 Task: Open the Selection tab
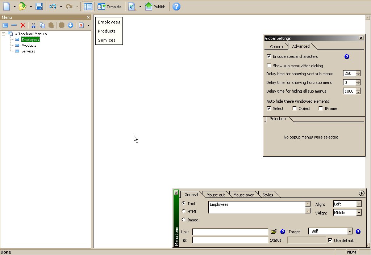point(278,119)
